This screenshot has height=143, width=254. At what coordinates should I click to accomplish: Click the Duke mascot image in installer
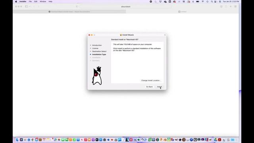[x=97, y=76]
